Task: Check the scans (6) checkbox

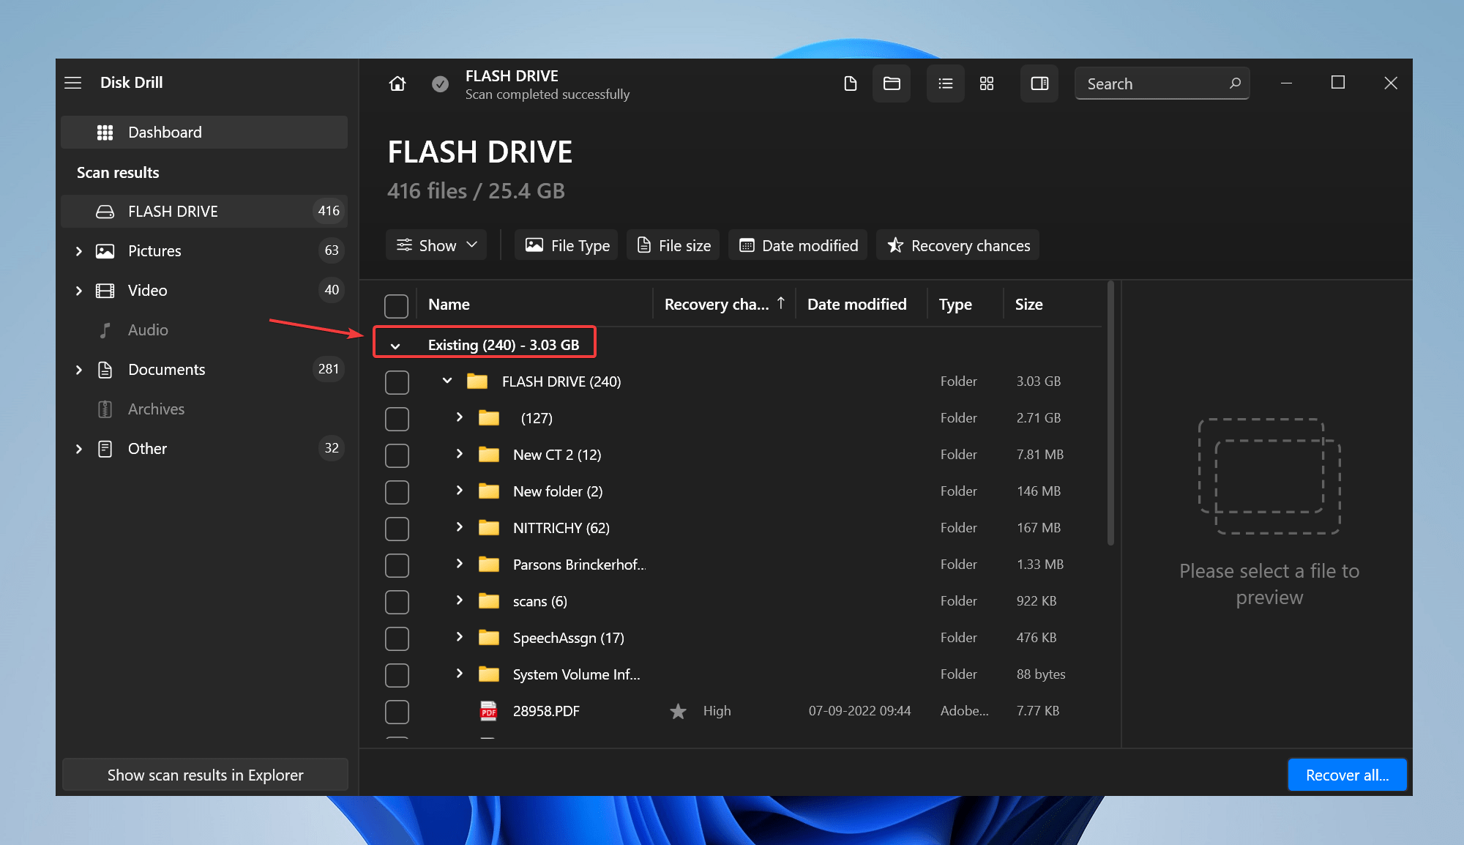Action: pos(397,602)
